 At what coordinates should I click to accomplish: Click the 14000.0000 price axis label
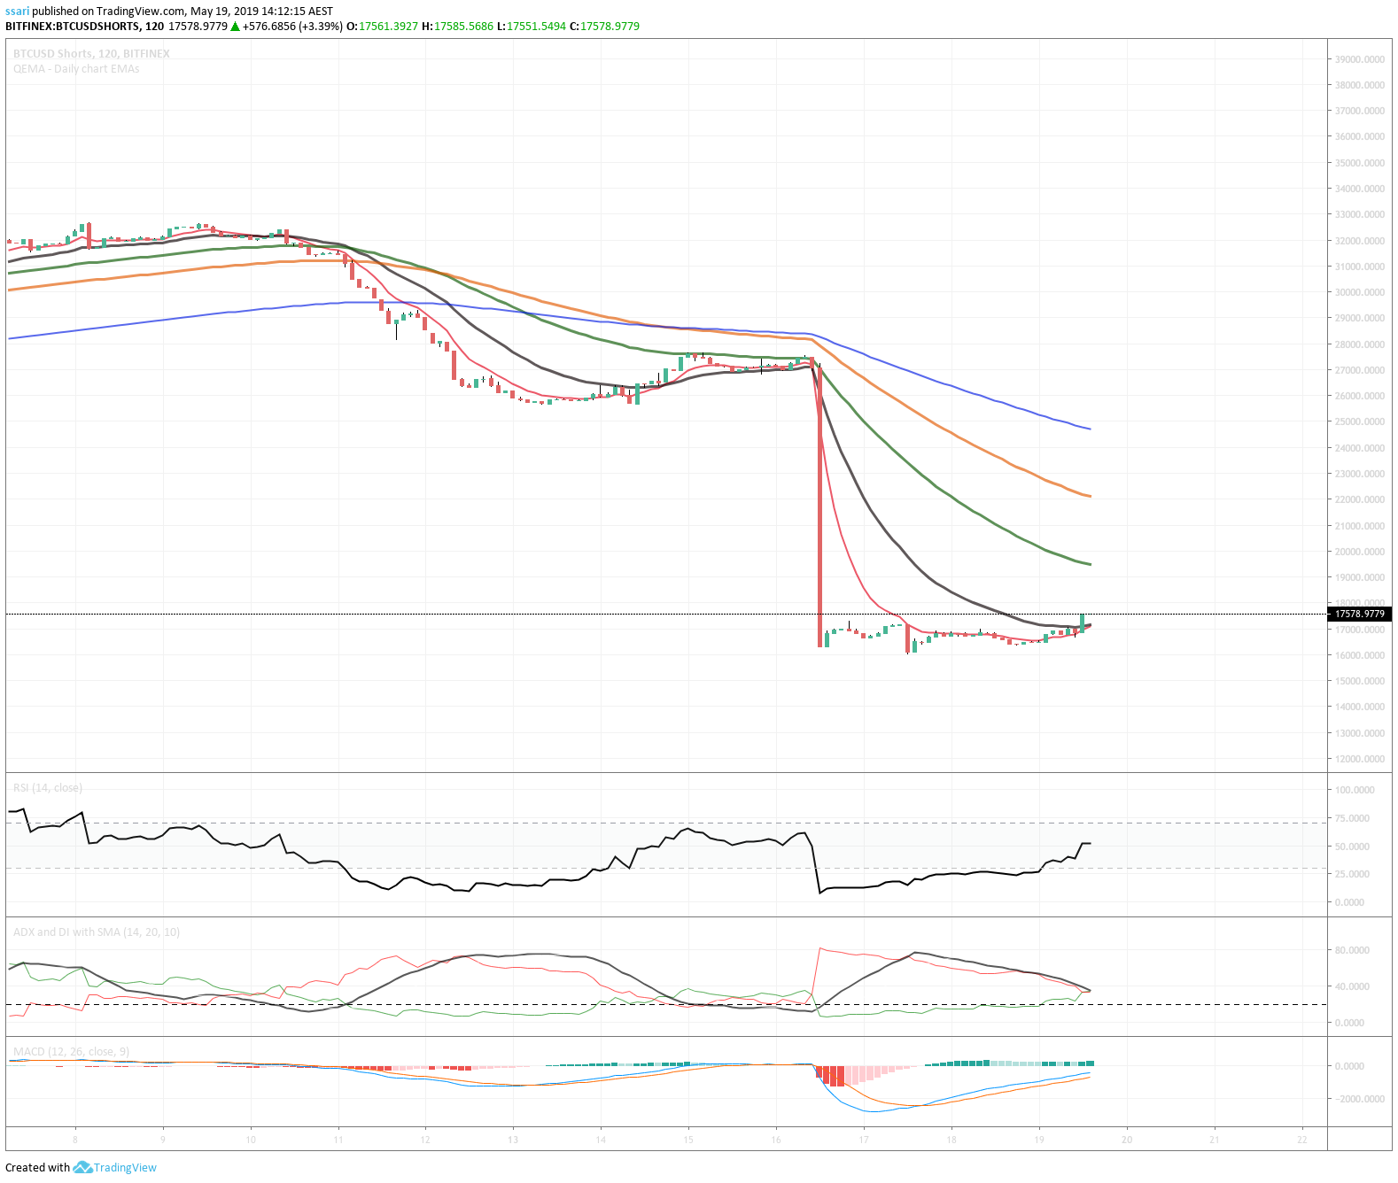point(1360,707)
